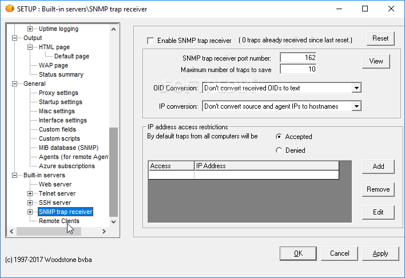This screenshot has height=278, width=405.
Task: Apply the current settings
Action: pyautogui.click(x=380, y=253)
